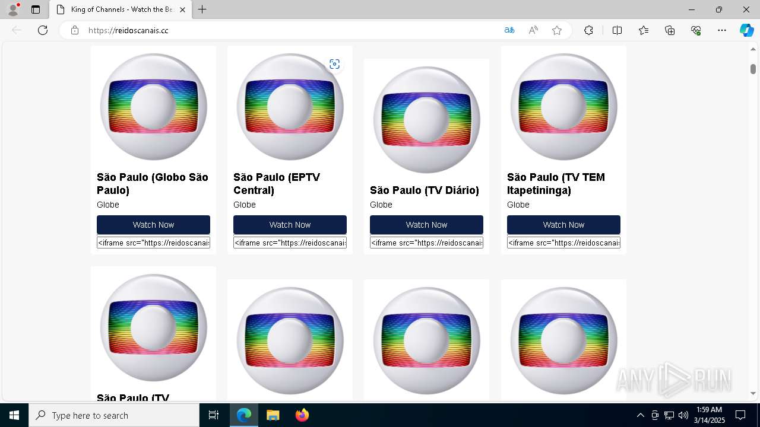Image resolution: width=760 pixels, height=427 pixels.
Task: Click the page scrollbar up arrow
Action: tap(753, 49)
